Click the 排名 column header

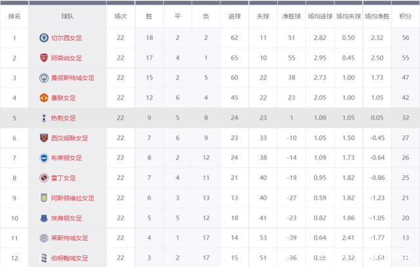click(x=14, y=16)
